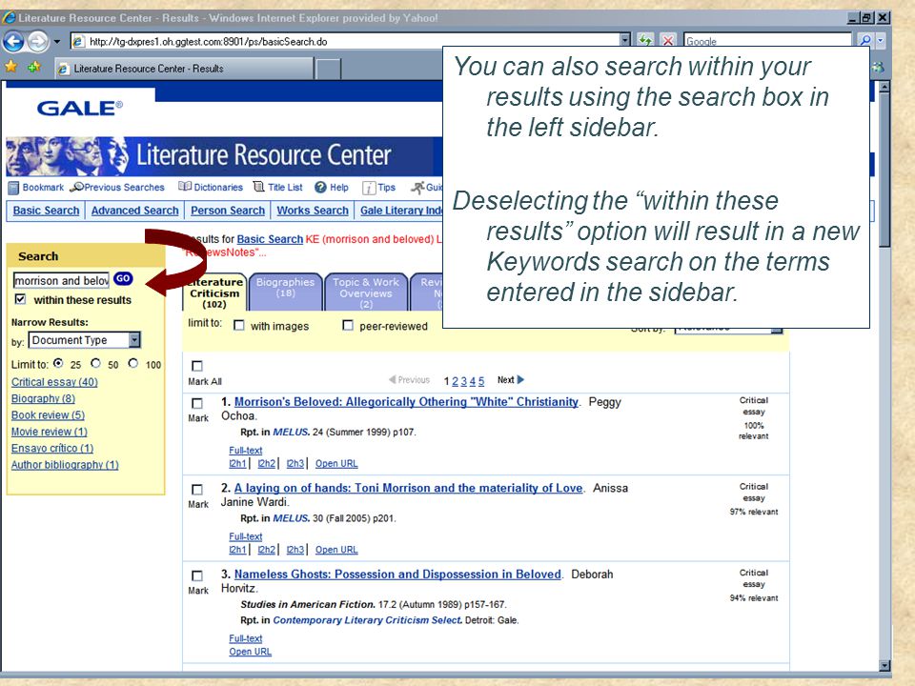Switch to Advanced Search
915x686 pixels.
134,211
